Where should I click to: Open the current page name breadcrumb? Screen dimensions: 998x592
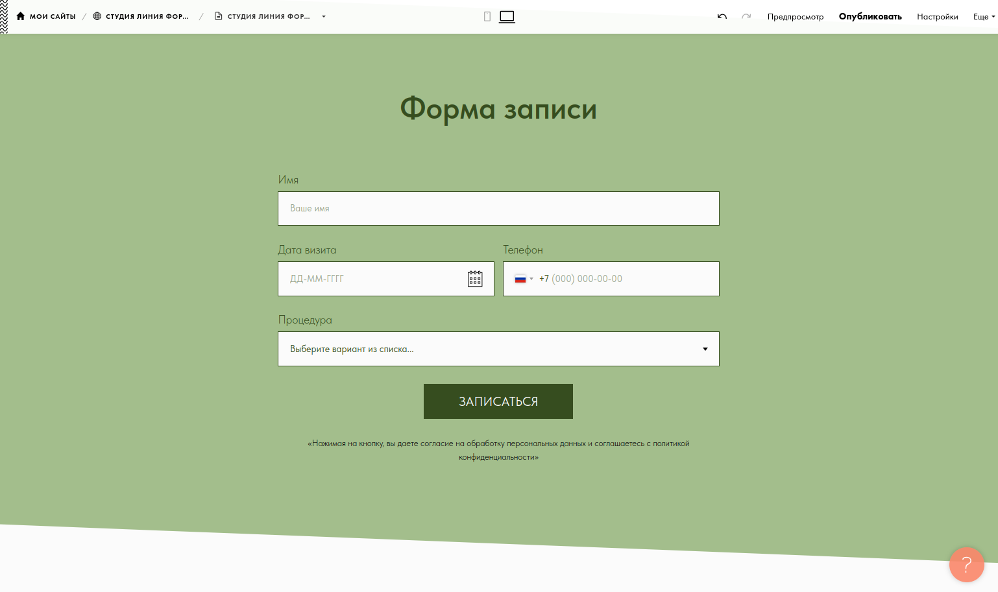[x=269, y=16]
